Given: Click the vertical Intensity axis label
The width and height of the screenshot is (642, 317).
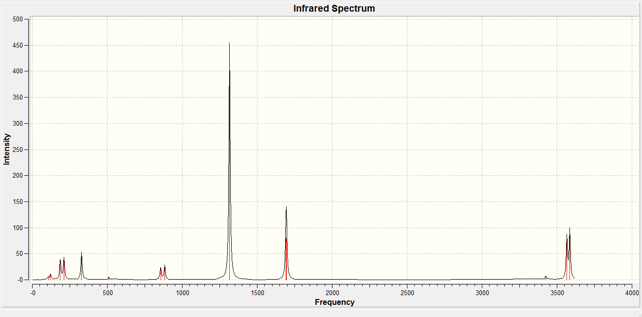Looking at the screenshot, I should coord(7,150).
